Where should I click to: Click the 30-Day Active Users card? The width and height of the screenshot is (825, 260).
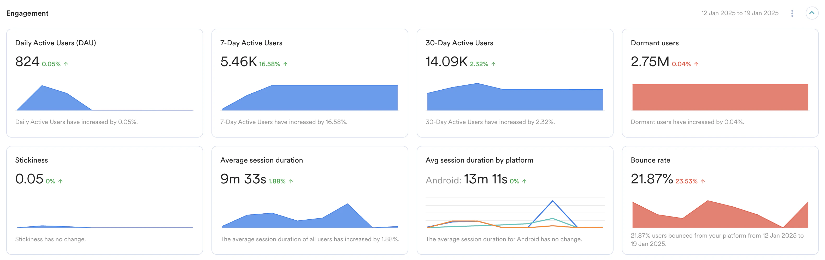tap(514, 83)
